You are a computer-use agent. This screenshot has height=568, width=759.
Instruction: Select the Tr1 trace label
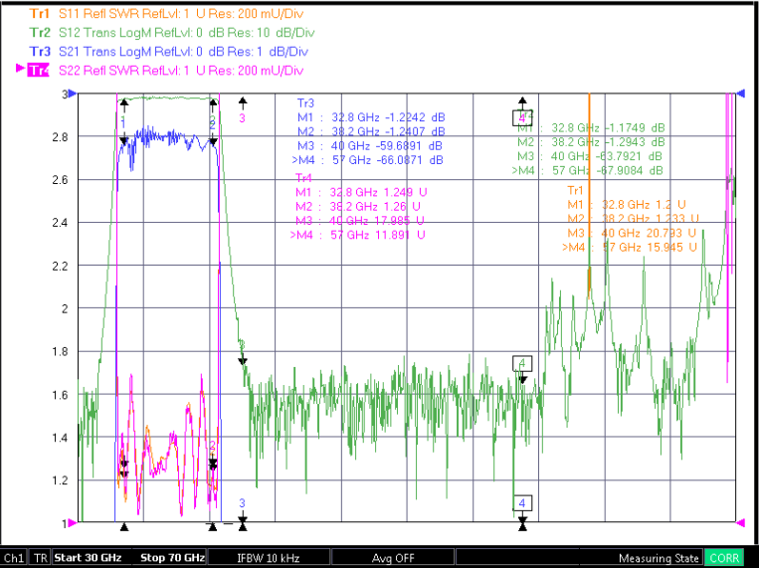(x=40, y=14)
